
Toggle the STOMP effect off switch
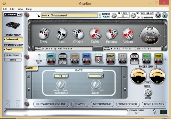tap(75, 62)
